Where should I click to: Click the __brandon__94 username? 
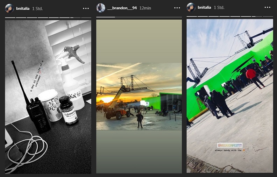(122, 8)
